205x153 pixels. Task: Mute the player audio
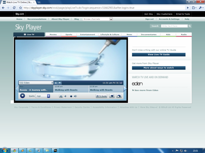(61, 96)
